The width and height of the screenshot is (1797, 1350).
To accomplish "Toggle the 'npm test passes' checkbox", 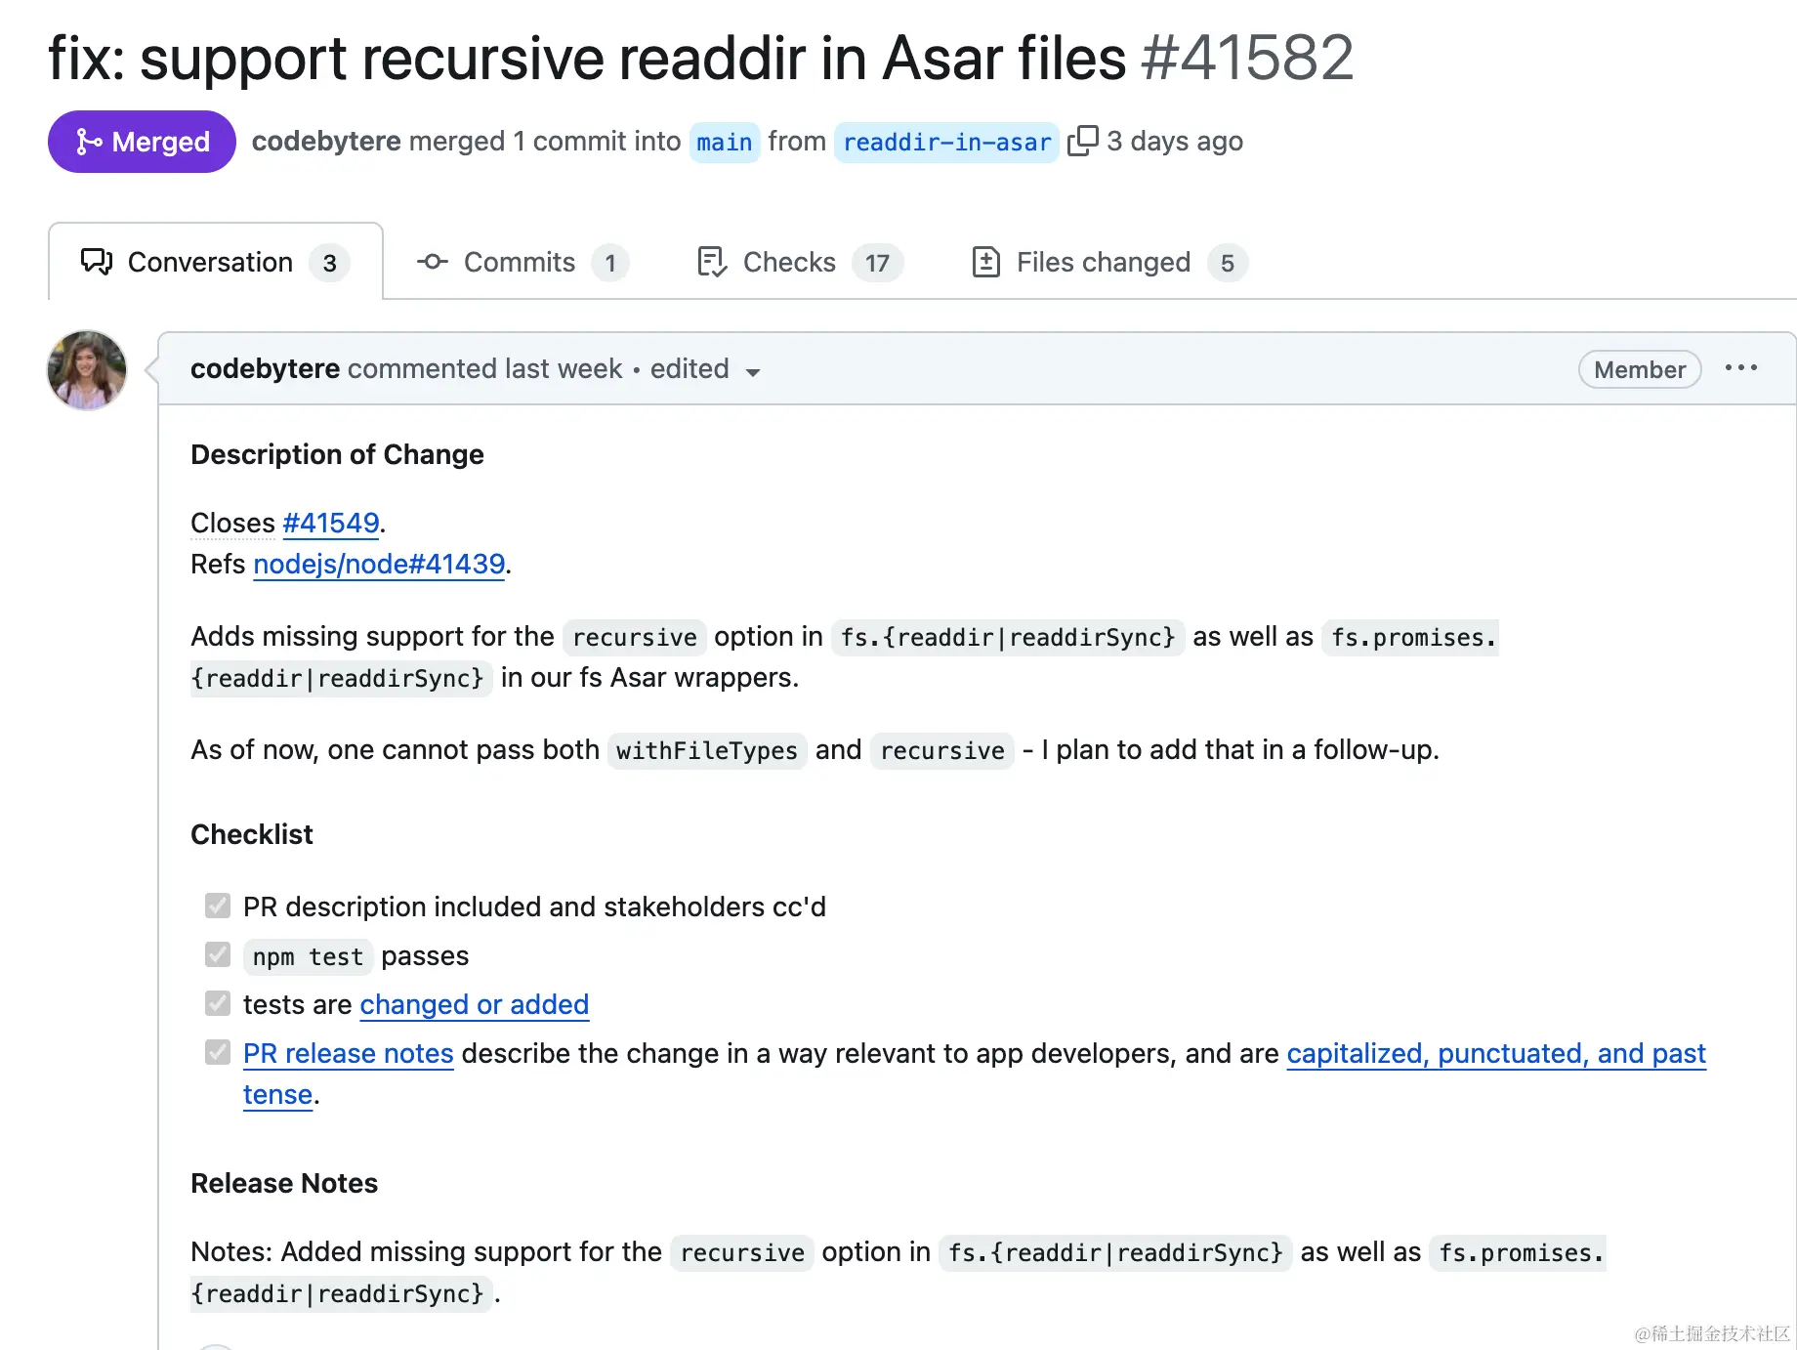I will (218, 954).
